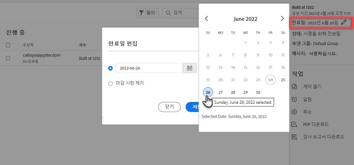Click the pencil edit icon beside expiration date
Viewport: 354px width, 165px height.
pyautogui.click(x=344, y=22)
